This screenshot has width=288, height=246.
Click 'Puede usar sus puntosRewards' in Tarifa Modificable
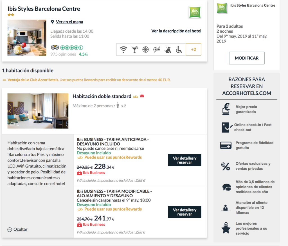[x=113, y=209]
